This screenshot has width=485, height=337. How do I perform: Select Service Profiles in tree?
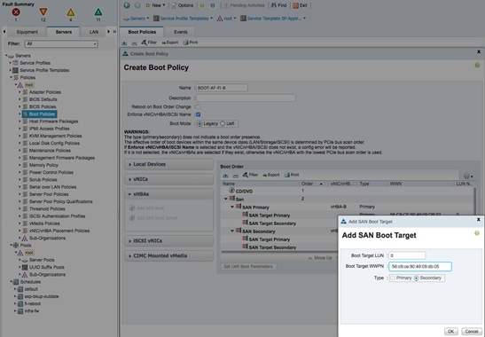pyautogui.click(x=35, y=63)
